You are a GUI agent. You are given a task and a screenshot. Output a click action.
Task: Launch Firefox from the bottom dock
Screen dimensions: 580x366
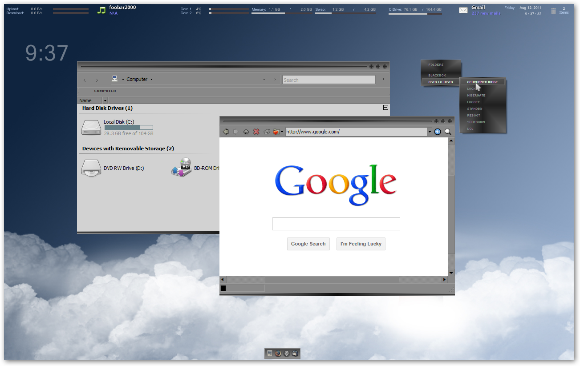[278, 353]
